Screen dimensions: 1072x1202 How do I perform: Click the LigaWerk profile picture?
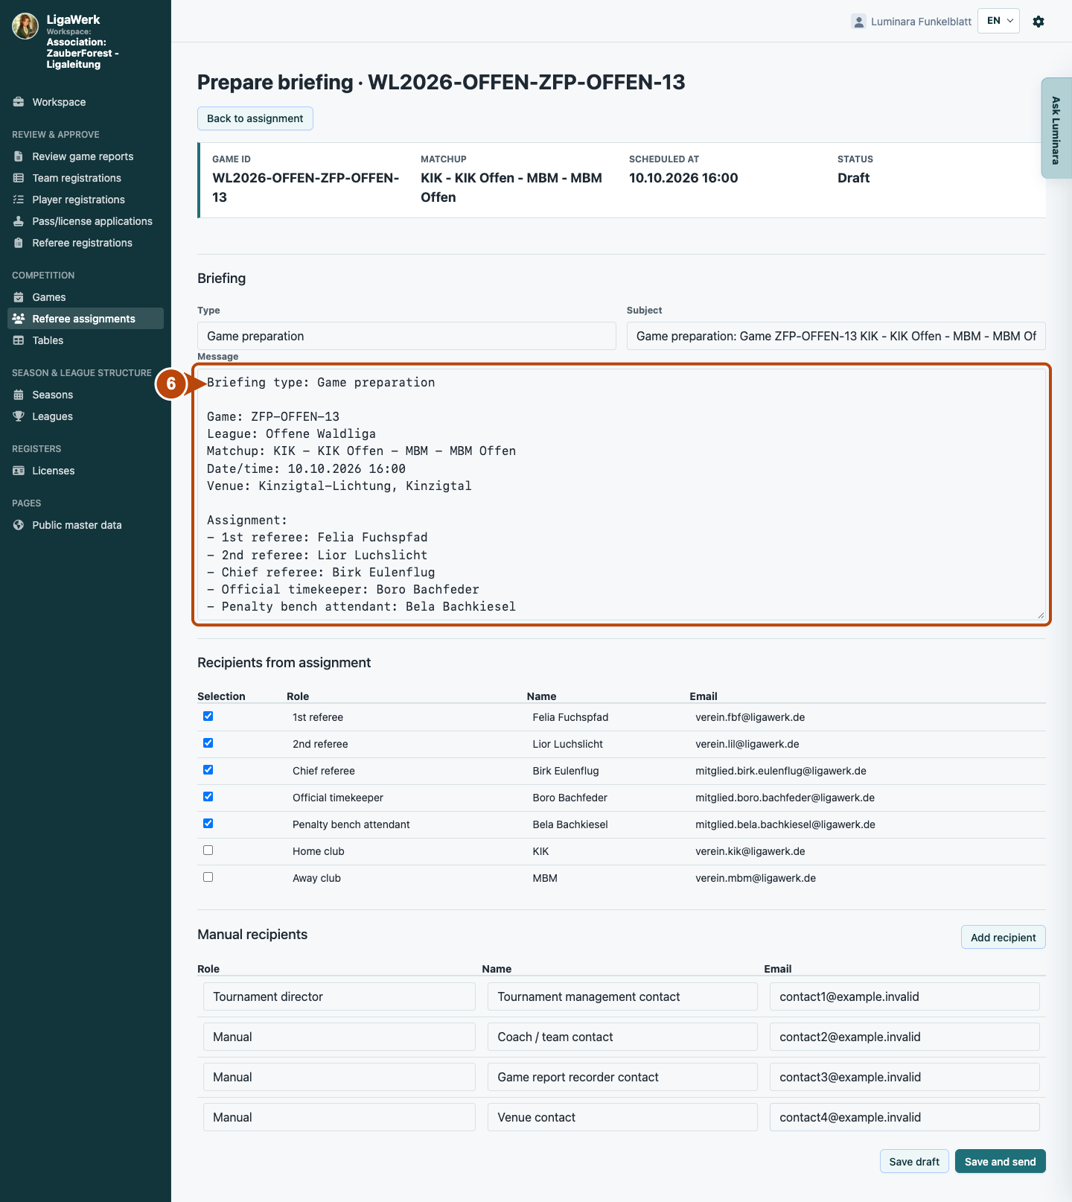click(x=25, y=26)
